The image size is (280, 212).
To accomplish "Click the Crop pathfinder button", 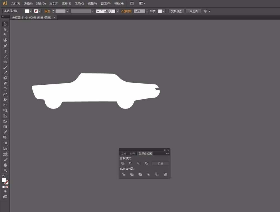I will point(148,174).
